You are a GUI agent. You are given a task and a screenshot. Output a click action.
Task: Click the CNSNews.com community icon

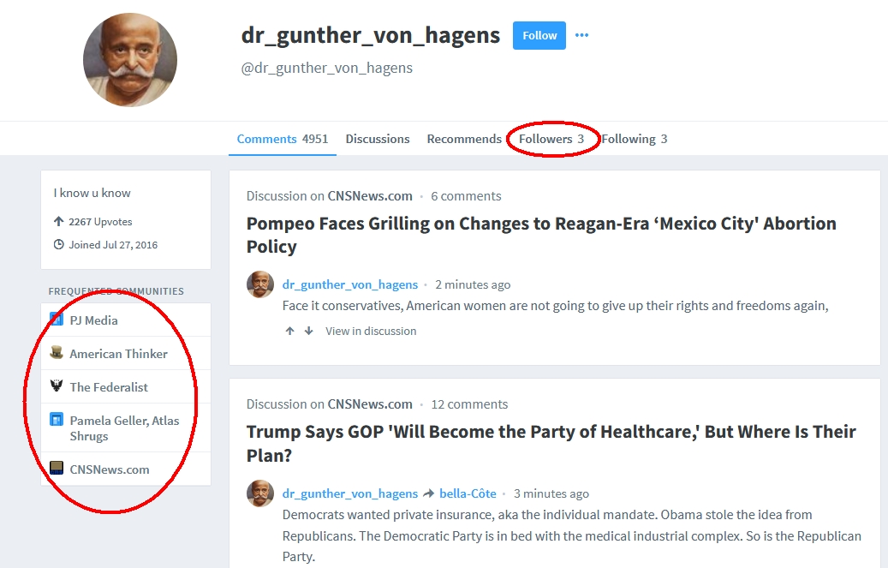(57, 469)
